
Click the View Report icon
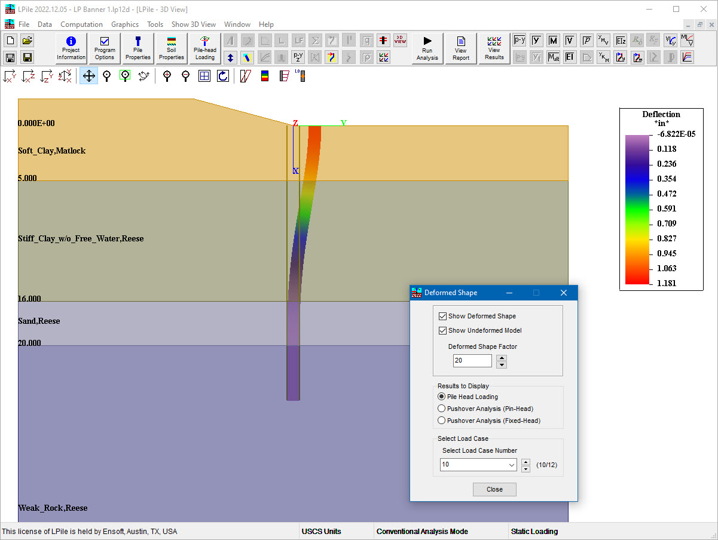coord(460,48)
